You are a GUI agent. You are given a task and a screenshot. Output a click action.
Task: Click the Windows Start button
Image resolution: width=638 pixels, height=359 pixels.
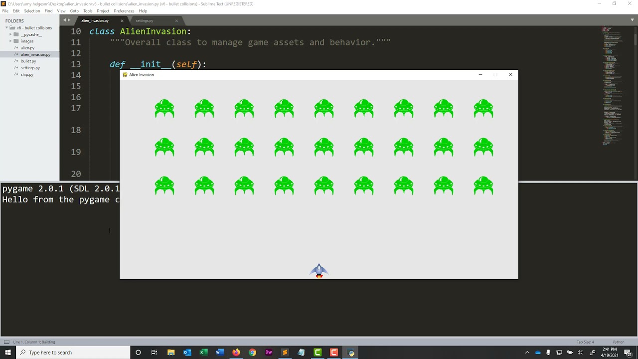(x=8, y=353)
